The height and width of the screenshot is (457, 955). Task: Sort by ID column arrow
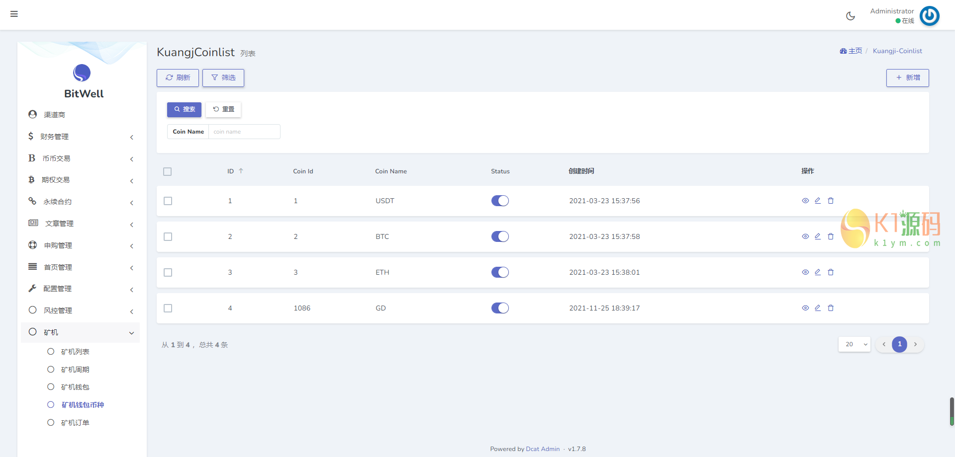pos(241,171)
